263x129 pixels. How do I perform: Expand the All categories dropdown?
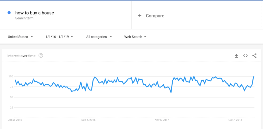click(99, 37)
